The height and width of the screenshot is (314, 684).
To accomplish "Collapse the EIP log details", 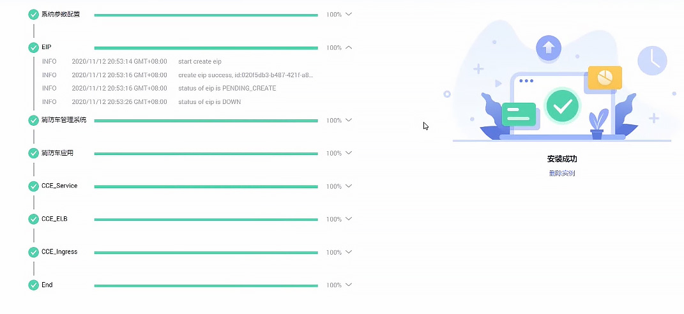I will pos(349,47).
